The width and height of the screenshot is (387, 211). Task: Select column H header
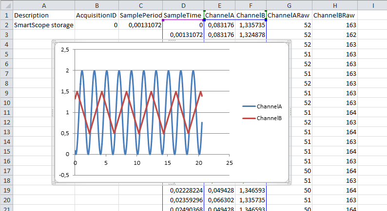point(335,5)
